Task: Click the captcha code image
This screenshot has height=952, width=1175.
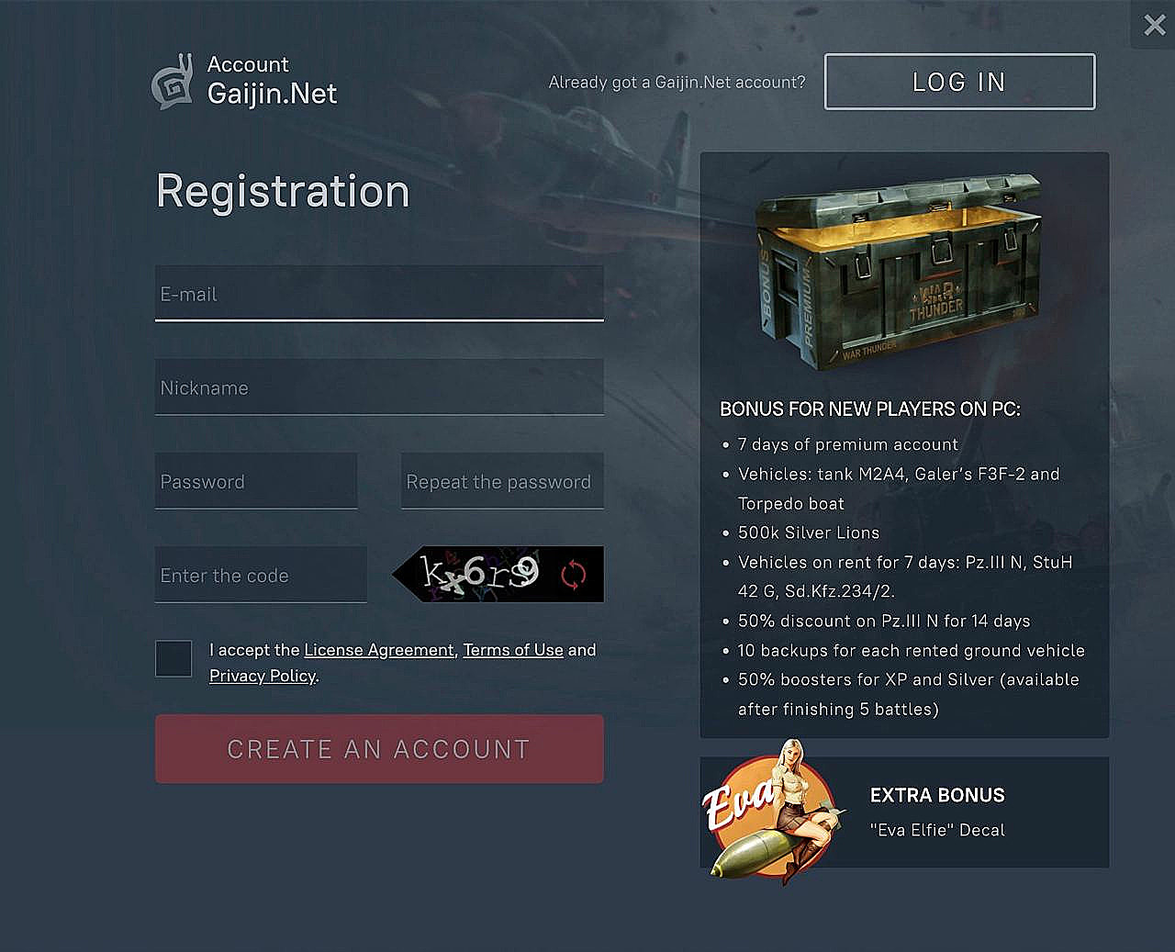Action: pyautogui.click(x=498, y=575)
